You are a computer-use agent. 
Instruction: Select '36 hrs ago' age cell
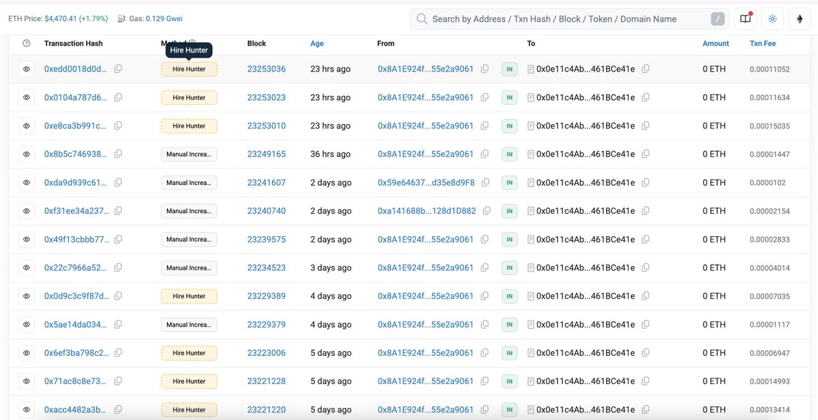click(x=331, y=155)
